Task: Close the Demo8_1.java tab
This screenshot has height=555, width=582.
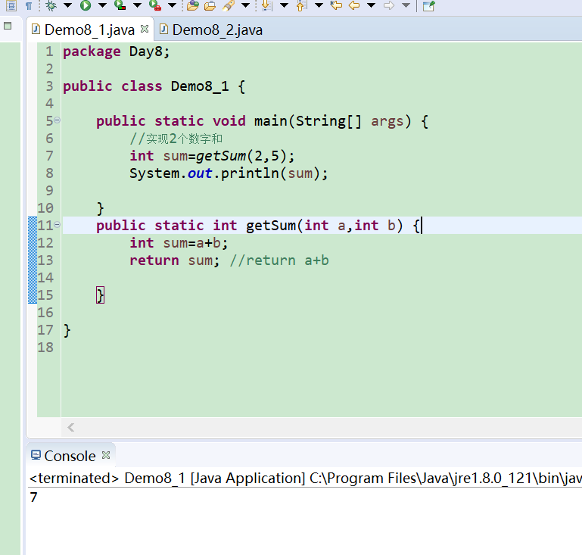Action: (x=145, y=29)
